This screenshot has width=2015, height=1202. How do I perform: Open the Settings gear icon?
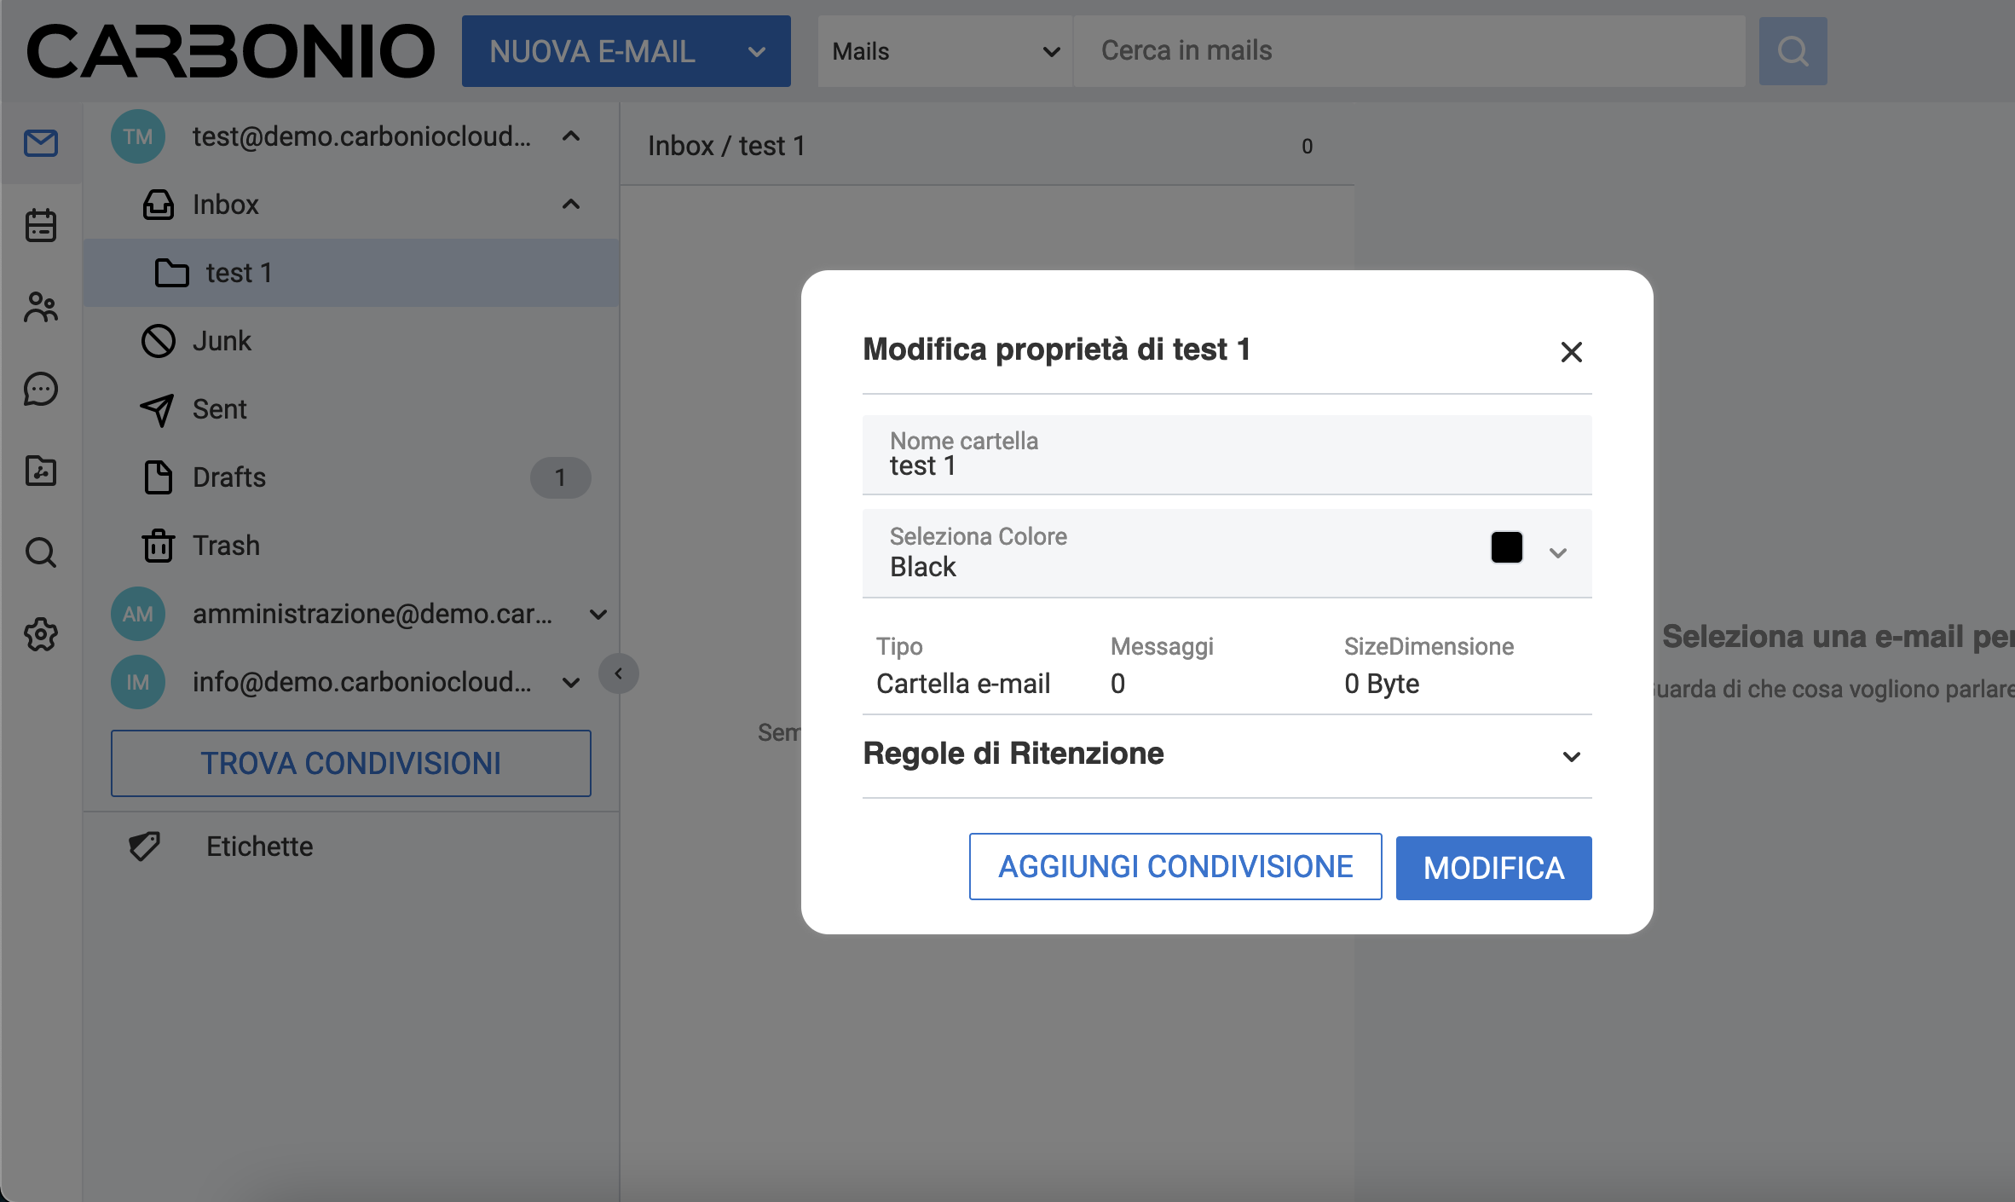(40, 634)
